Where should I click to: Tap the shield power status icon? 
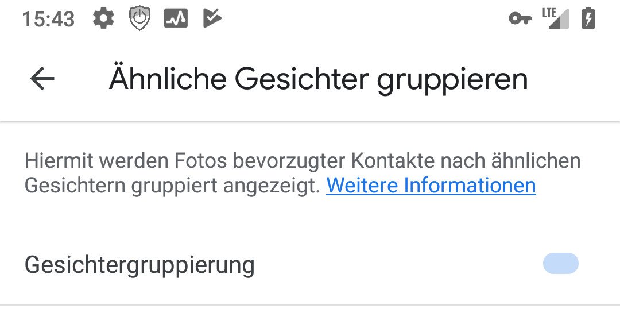tap(139, 19)
